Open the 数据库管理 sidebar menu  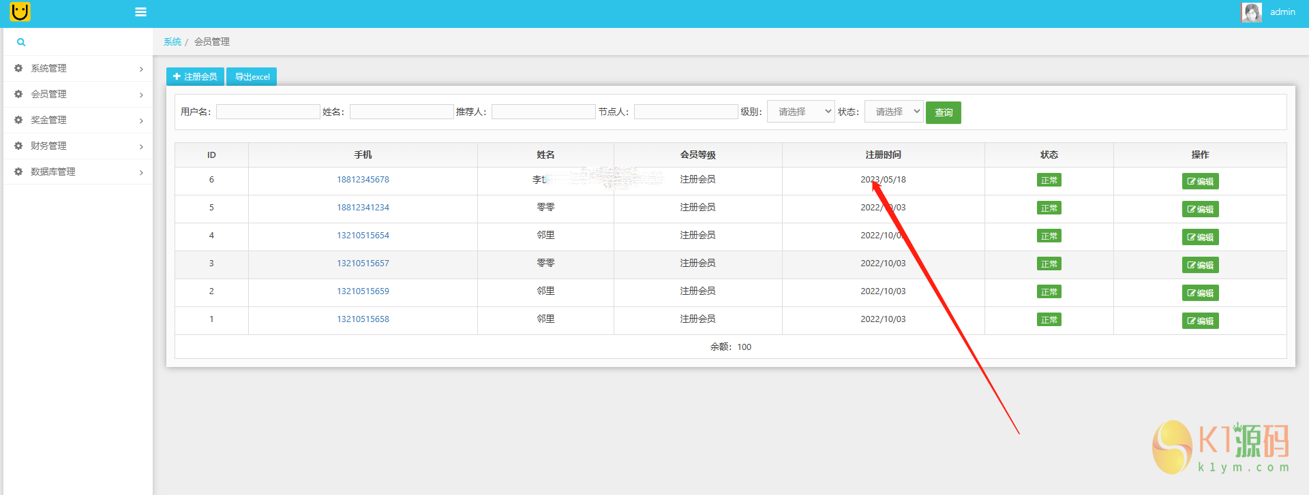[53, 172]
